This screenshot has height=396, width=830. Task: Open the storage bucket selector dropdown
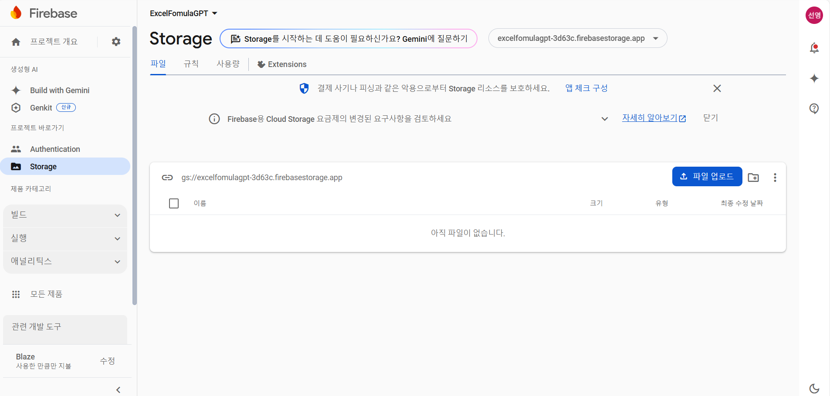[578, 38]
